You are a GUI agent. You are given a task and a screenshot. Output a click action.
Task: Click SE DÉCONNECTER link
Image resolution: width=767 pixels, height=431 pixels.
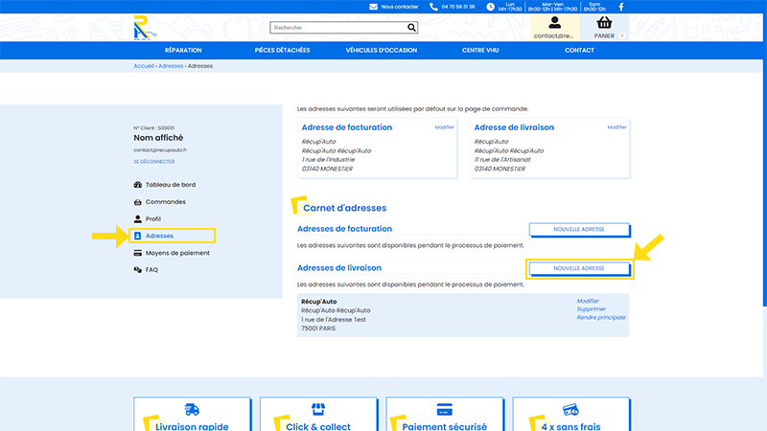(x=154, y=162)
